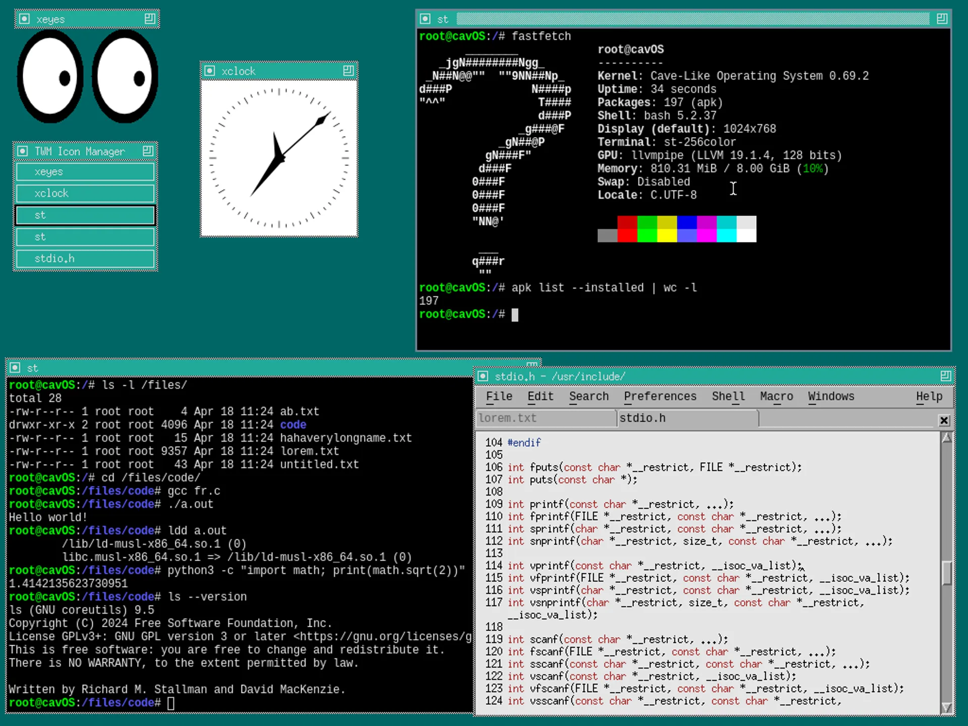Click the xclock titlebar resize icon

[x=348, y=71]
